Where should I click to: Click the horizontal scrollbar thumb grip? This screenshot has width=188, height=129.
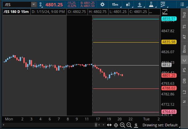(96, 125)
